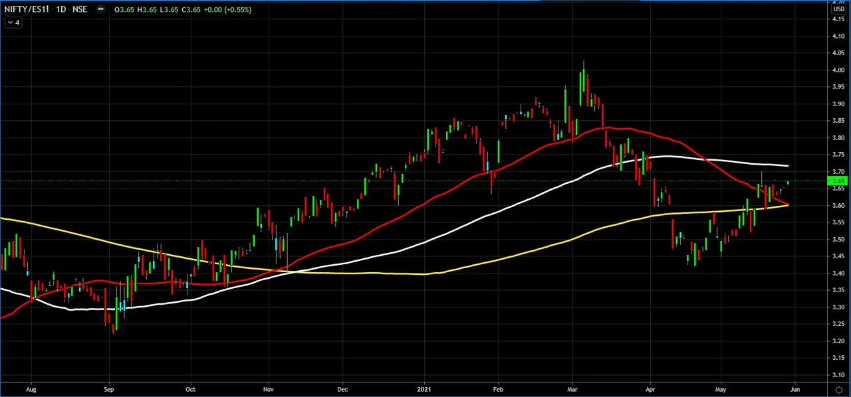
Task: Click the C3.65 close value in legend
Action: (x=192, y=9)
